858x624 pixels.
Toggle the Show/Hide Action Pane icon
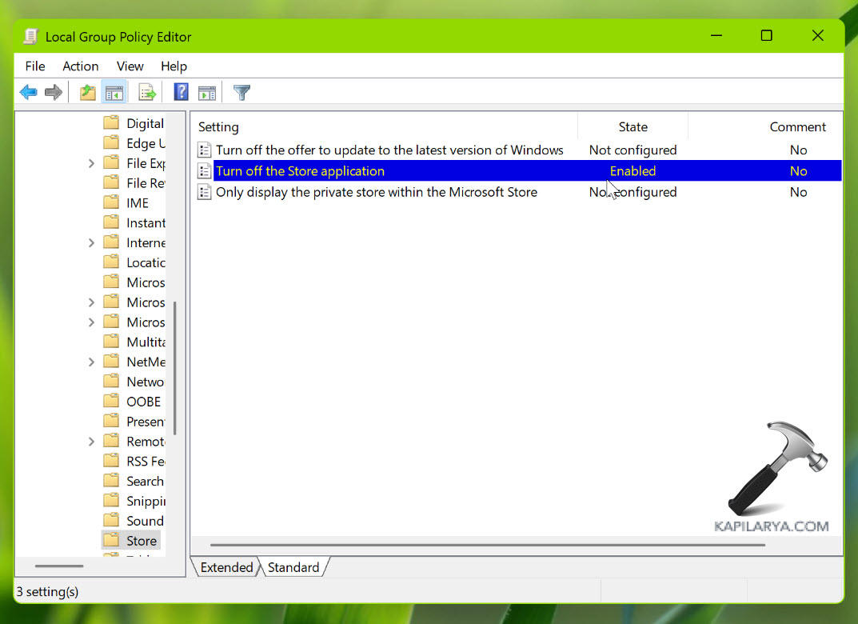(x=207, y=93)
